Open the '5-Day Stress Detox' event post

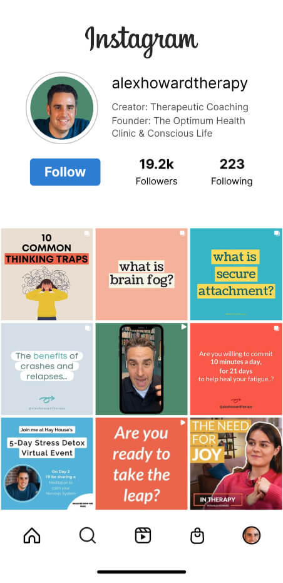coord(47,463)
